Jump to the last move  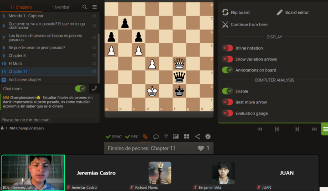tap(314, 129)
